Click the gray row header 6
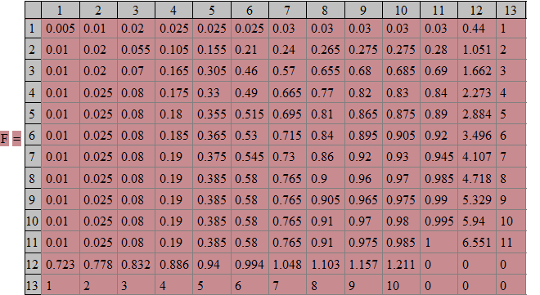The image size is (540, 295). pyautogui.click(x=33, y=135)
